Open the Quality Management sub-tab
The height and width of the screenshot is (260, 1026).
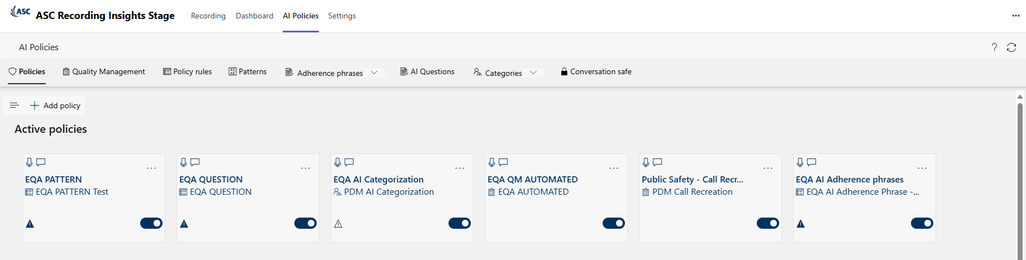point(104,71)
